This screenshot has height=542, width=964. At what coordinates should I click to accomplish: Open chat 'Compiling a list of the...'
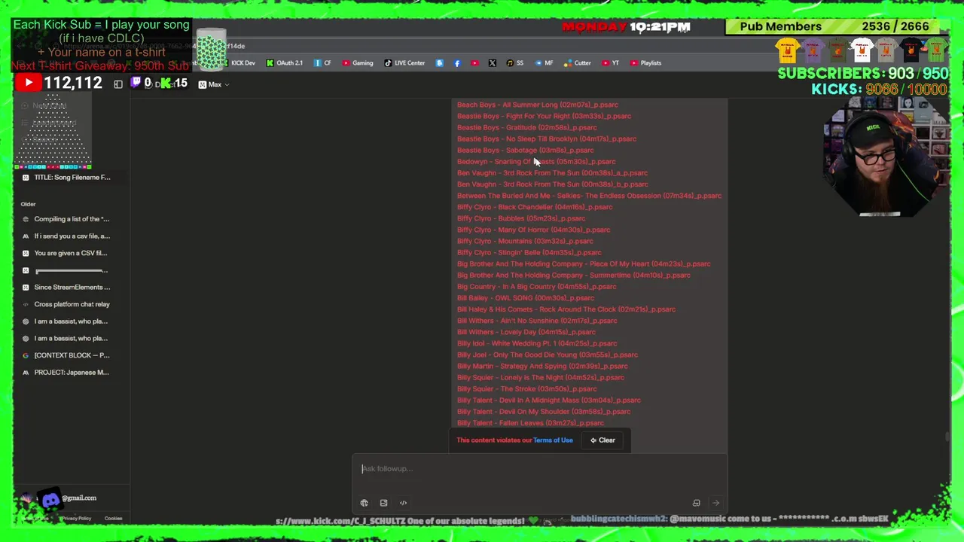coord(66,219)
